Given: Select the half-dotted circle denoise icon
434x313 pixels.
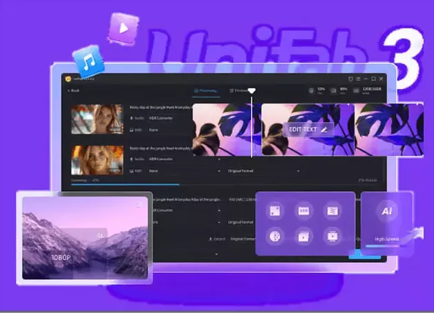Looking at the screenshot, I should tap(275, 236).
